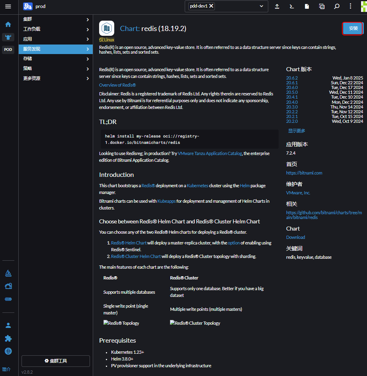Click the Redis® Cluster Topology image placeholder
Viewport: 367px width, 376px height.
click(195, 323)
